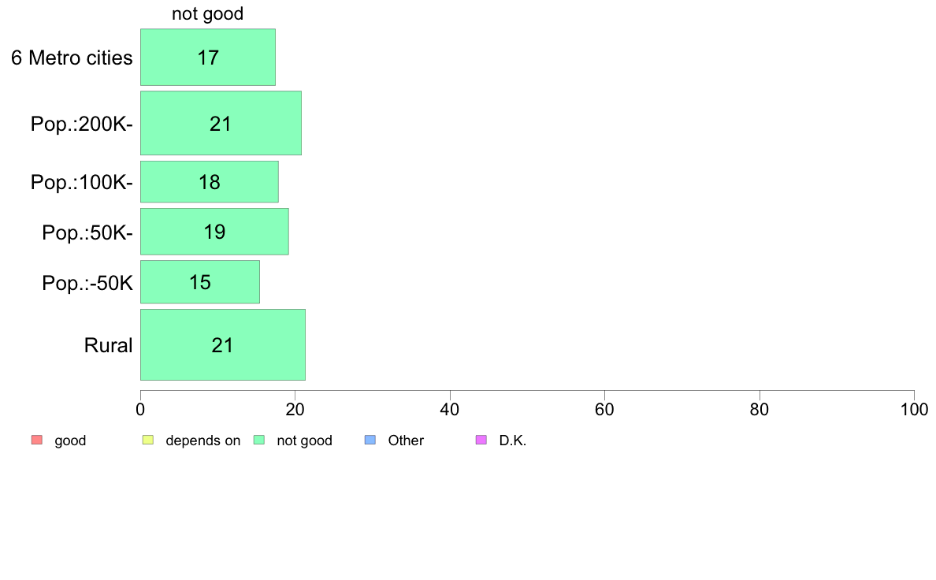Select the Pop.:50K- bar showing 19
Viewport: 936px width, 580px height.
click(x=214, y=232)
